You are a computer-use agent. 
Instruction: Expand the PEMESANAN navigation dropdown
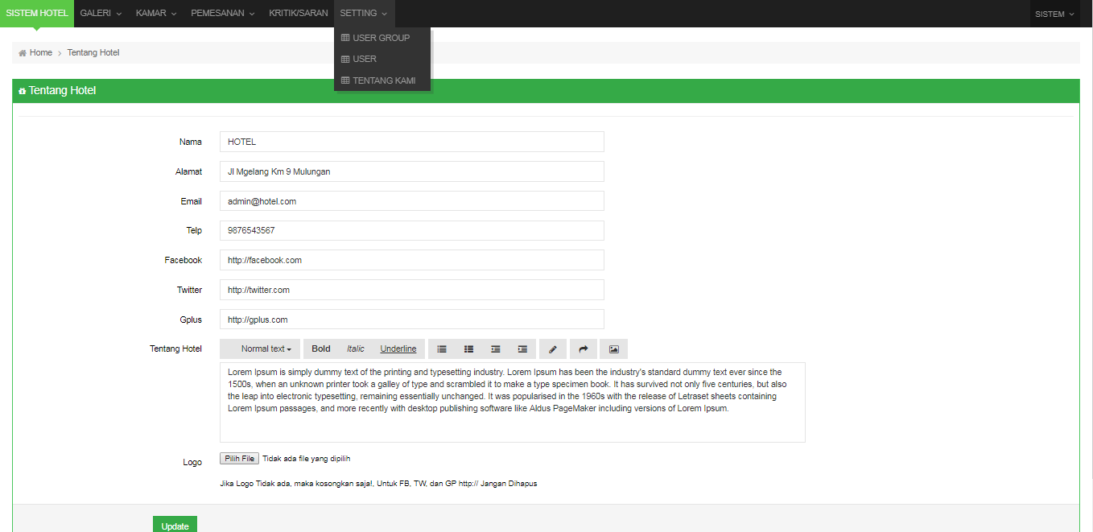[x=222, y=14]
